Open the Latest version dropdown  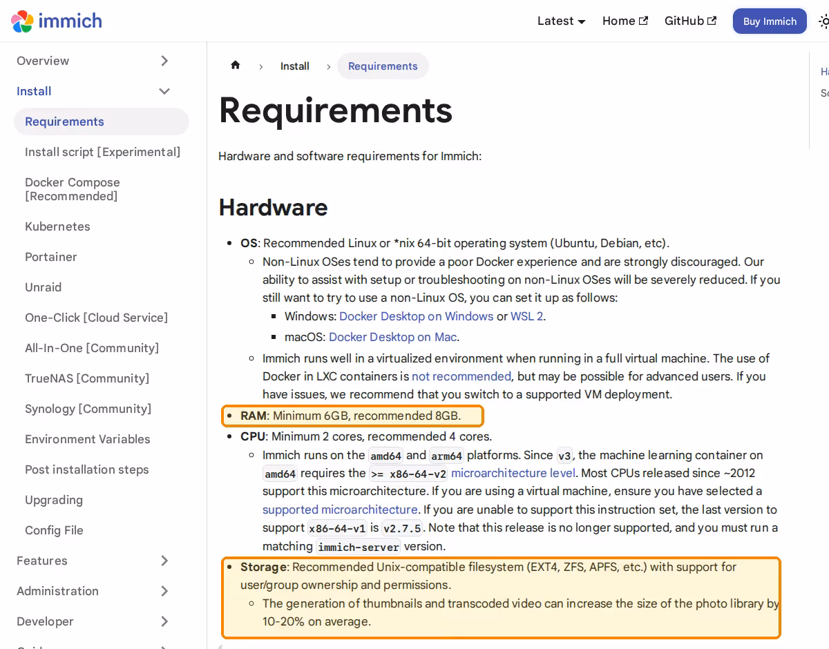(x=561, y=21)
